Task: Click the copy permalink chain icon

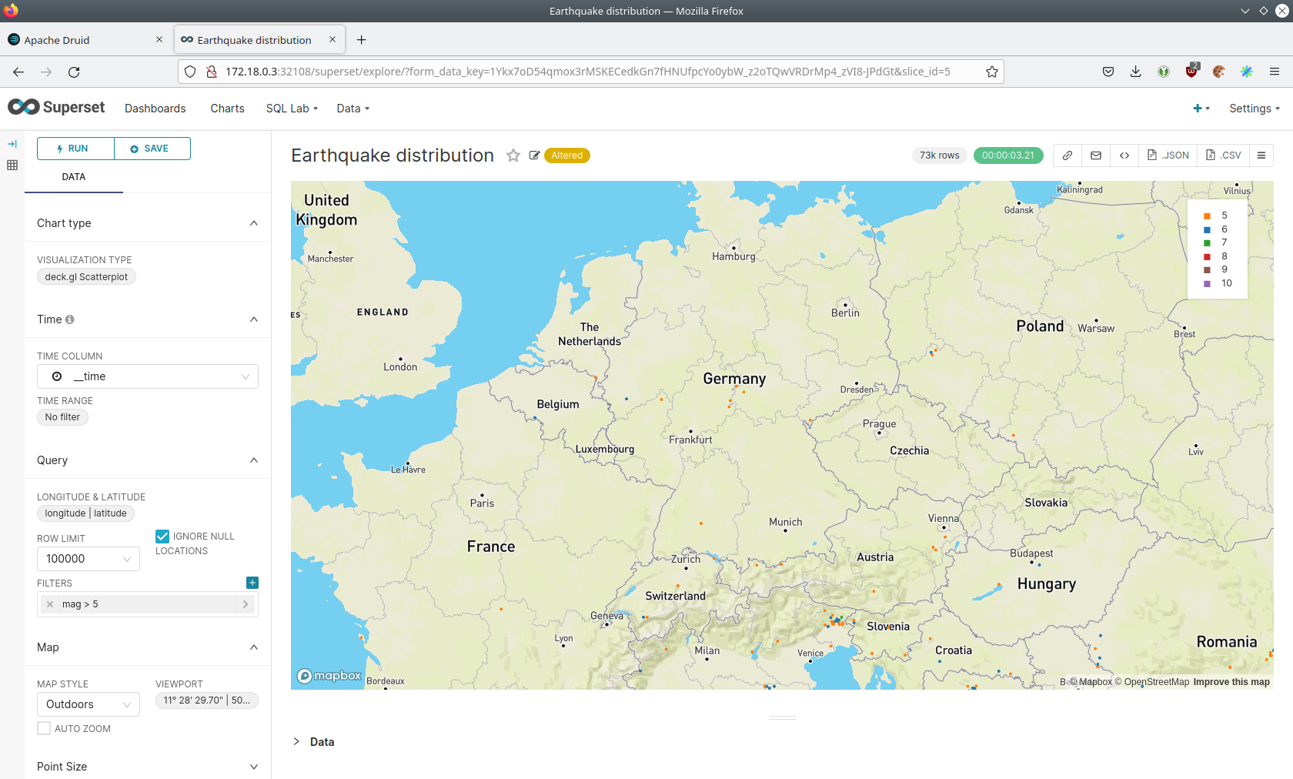Action: pyautogui.click(x=1067, y=155)
